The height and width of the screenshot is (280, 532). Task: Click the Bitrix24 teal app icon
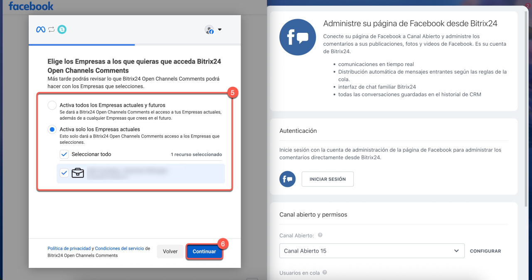62,29
